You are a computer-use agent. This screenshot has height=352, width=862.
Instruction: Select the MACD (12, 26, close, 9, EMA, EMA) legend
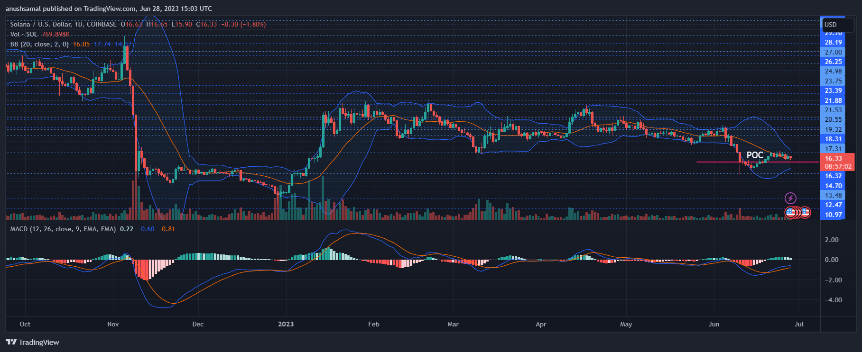click(63, 229)
